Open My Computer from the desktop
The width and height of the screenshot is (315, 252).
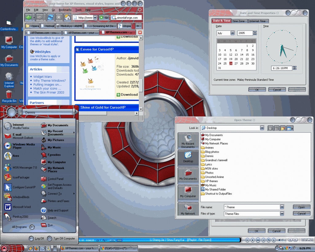[9, 42]
